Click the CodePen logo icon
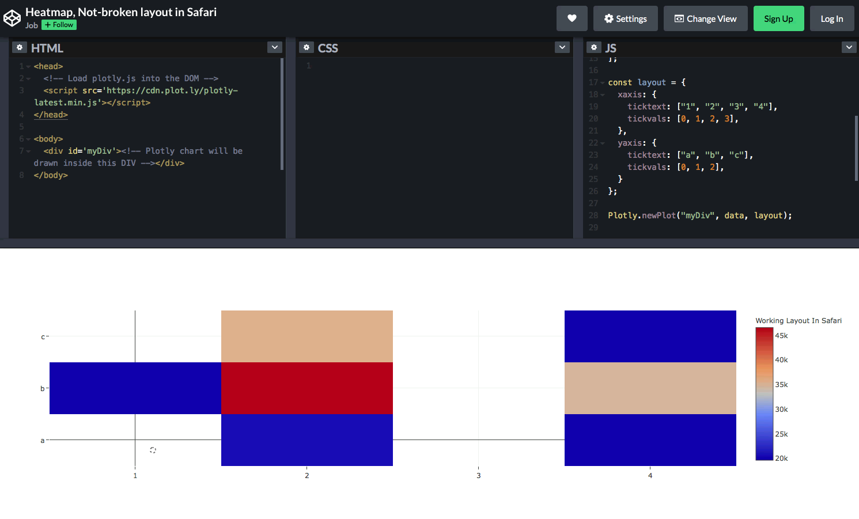Image resolution: width=859 pixels, height=519 pixels. click(12, 18)
